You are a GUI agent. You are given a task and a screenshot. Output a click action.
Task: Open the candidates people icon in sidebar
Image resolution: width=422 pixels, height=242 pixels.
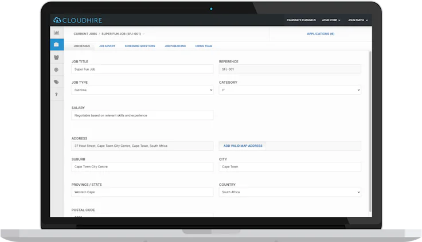56,57
